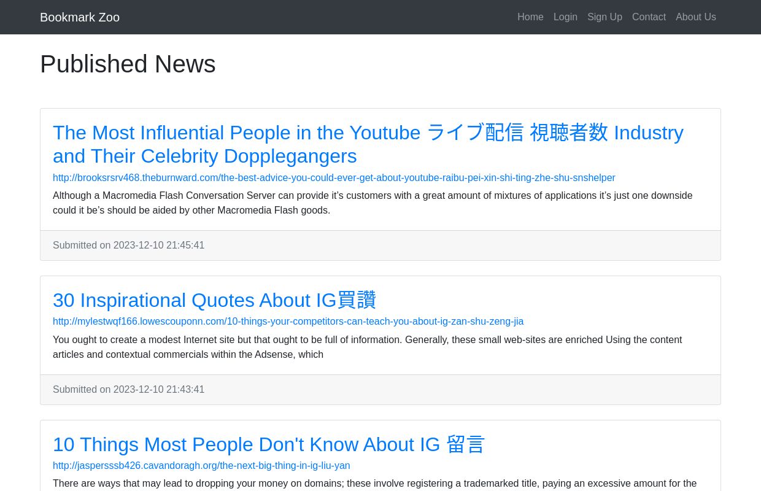Click the Submitted on 2023-12-10 21:43:41 footer
This screenshot has width=761, height=491.
(x=129, y=389)
